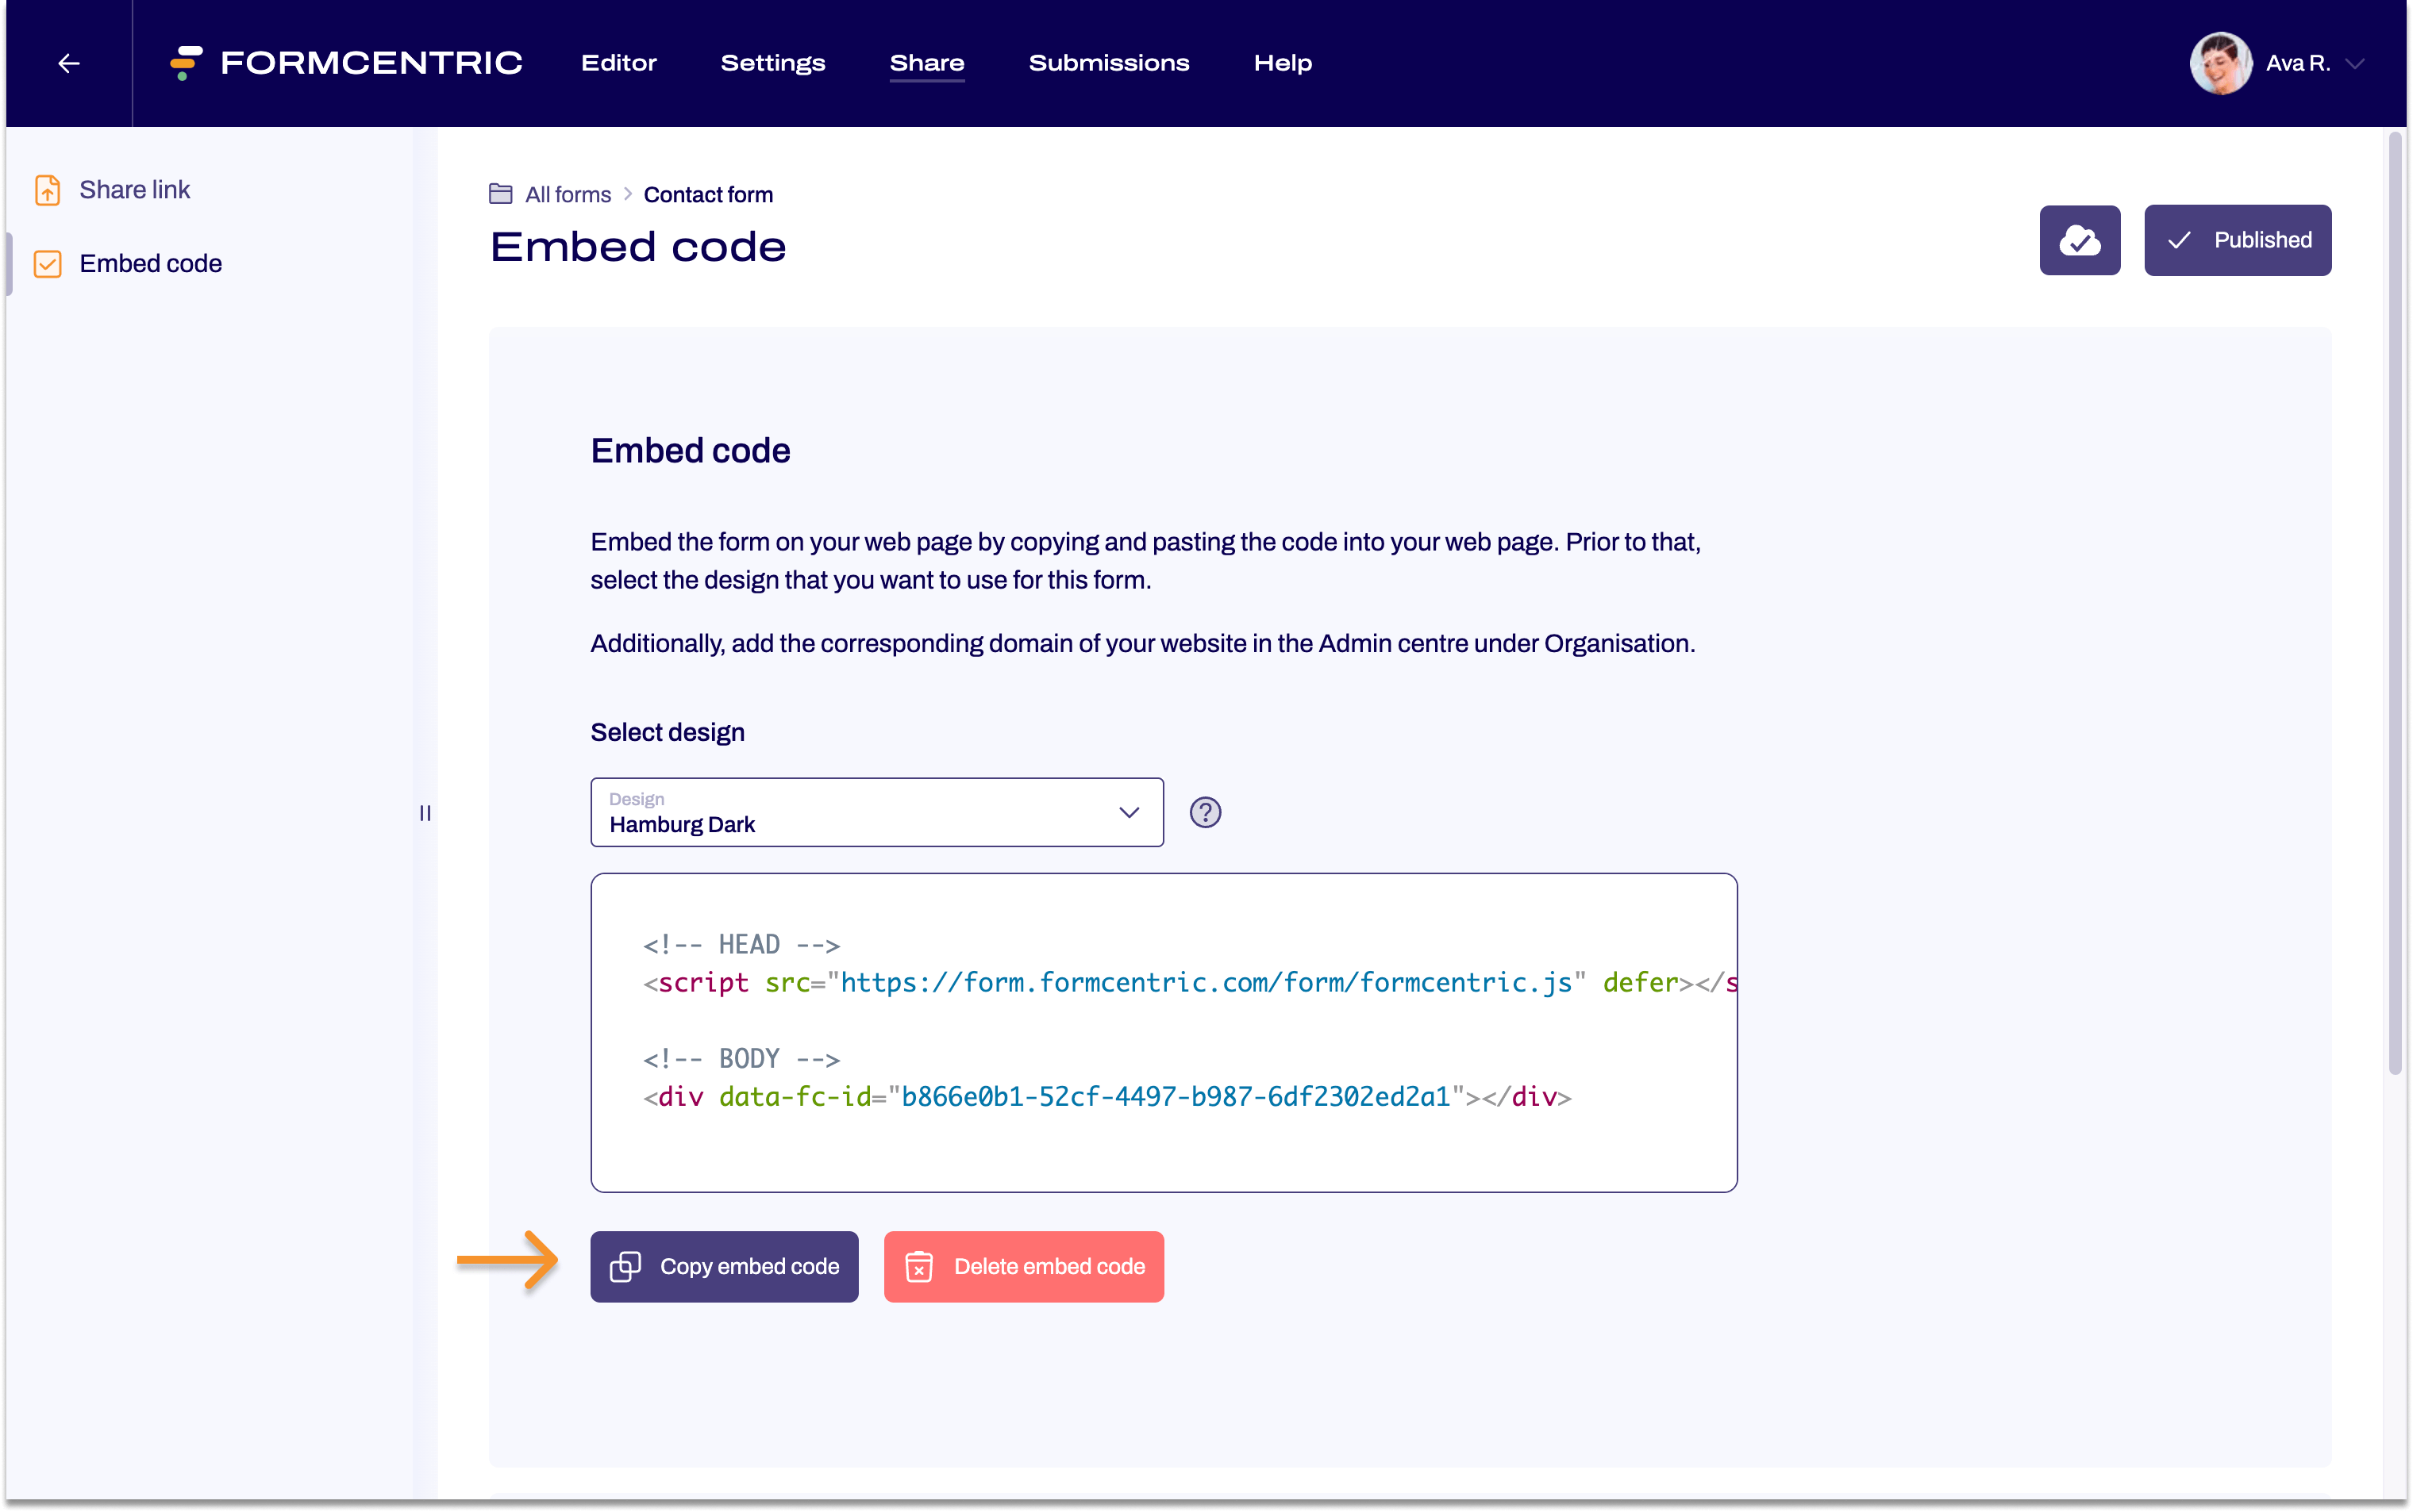Click the Embed code checkbox icon
The height and width of the screenshot is (1512, 2413).
tap(48, 263)
